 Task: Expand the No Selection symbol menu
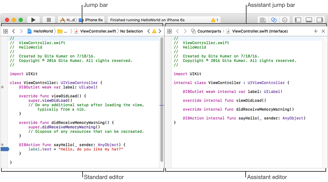131,31
